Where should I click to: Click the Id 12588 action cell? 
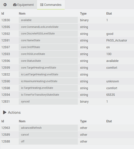[x=6, y=142]
